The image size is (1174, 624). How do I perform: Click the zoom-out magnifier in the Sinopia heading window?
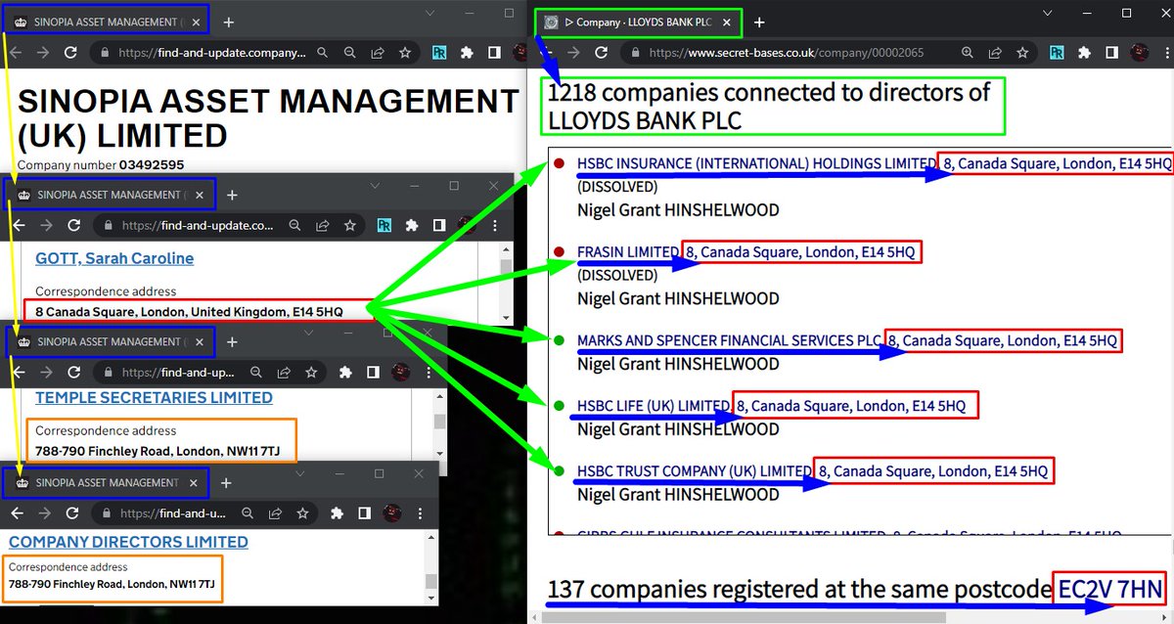(x=350, y=53)
